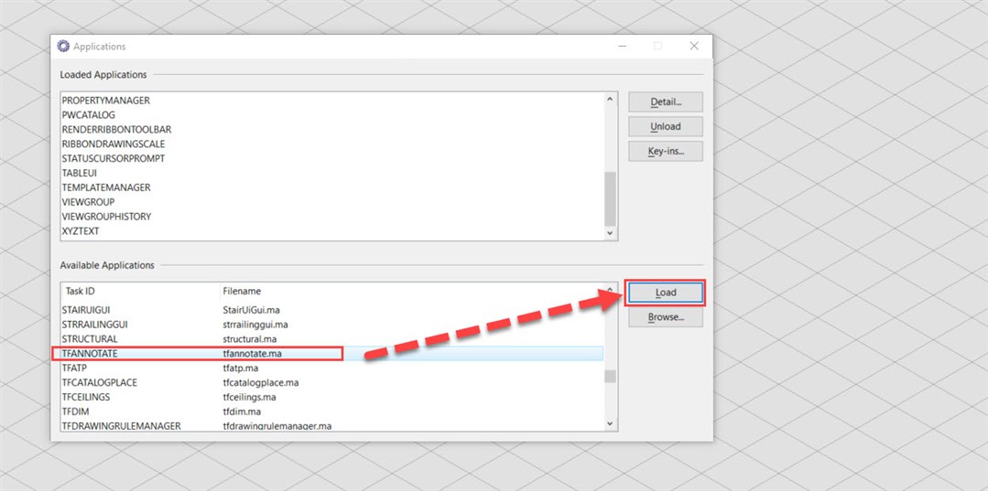Minimize the Applications dialog
Image resolution: width=988 pixels, height=491 pixels.
[x=622, y=46]
